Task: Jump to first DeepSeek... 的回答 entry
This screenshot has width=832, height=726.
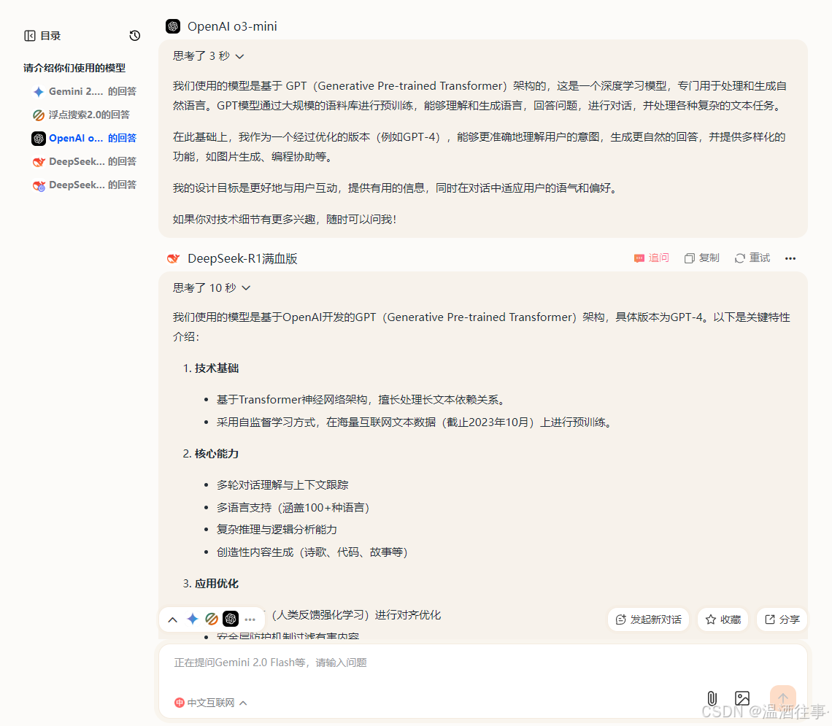Action: [x=85, y=161]
